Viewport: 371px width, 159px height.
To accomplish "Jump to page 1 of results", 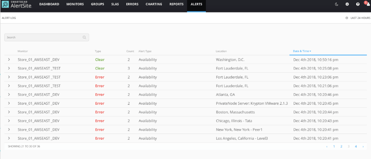I will point(334,147).
